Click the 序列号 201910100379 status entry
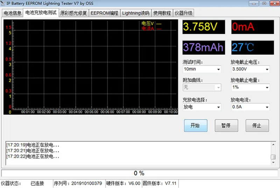This screenshot has height=188, width=280. tap(78, 183)
